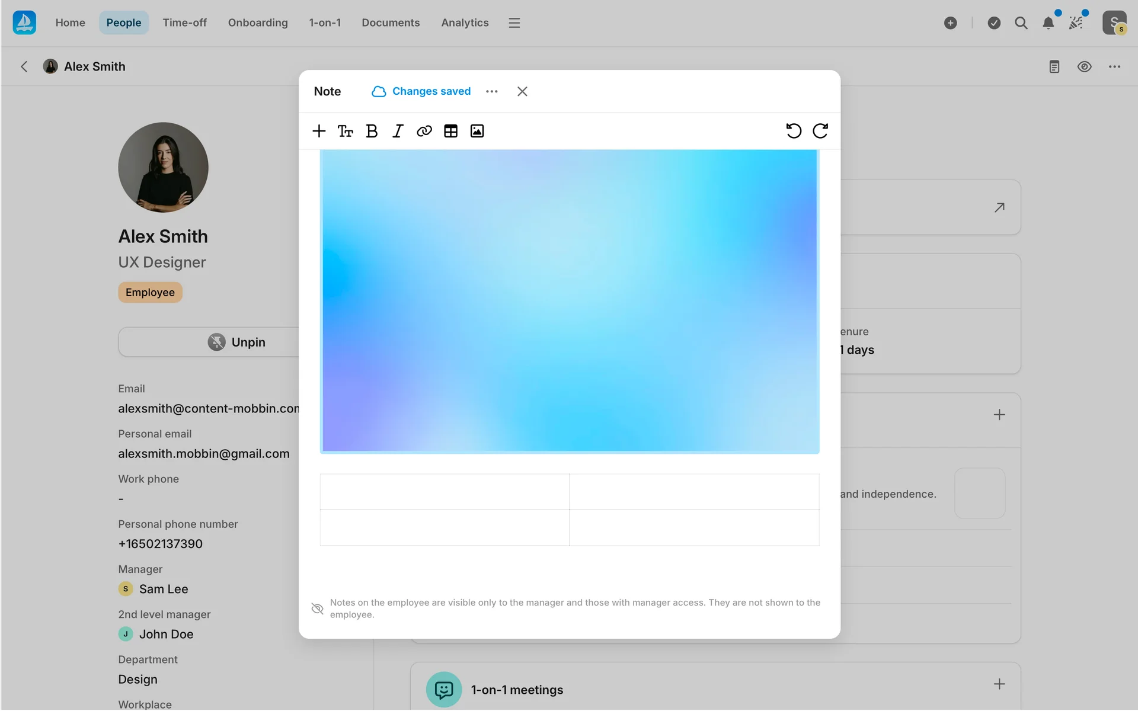Open manager Sam Lee's profile link
This screenshot has height=711, width=1138.
coord(164,589)
